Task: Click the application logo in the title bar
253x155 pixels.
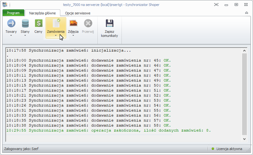Action: (x=5, y=5)
